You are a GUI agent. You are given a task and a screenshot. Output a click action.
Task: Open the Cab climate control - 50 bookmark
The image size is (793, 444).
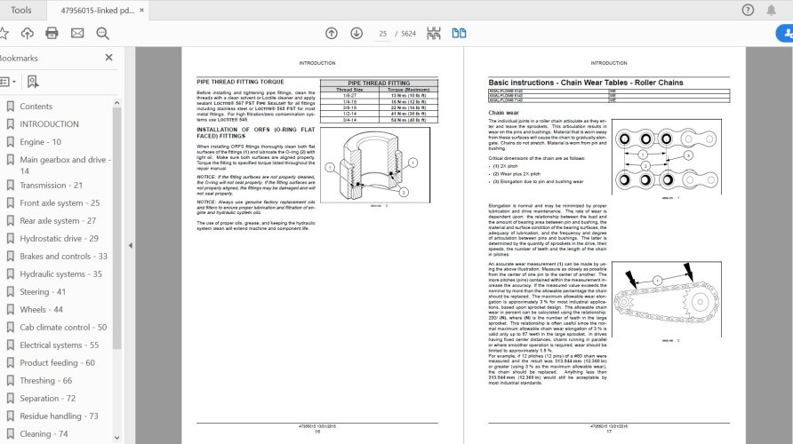(63, 328)
